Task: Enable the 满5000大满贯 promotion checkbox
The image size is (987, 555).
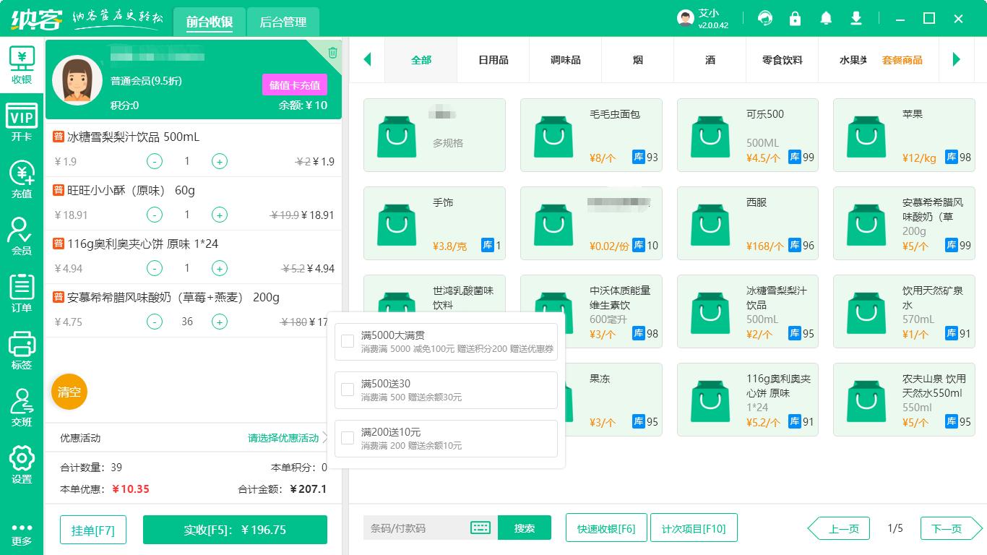Action: [x=347, y=340]
